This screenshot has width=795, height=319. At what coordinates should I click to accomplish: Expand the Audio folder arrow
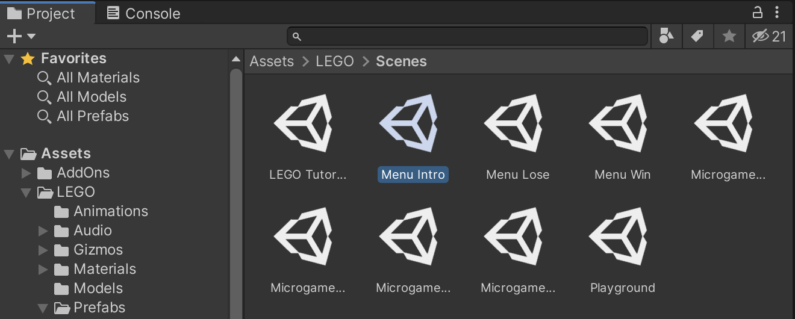(x=43, y=231)
